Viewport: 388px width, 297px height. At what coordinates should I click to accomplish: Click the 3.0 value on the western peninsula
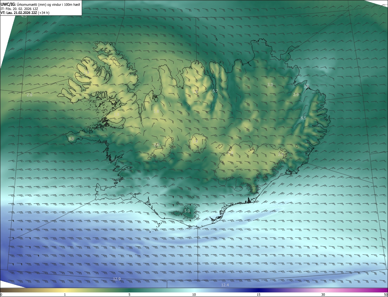(71, 139)
